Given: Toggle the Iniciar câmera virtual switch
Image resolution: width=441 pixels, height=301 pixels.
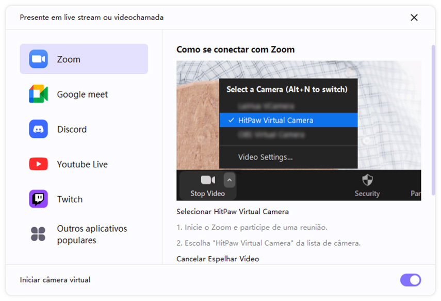Looking at the screenshot, I should click(x=411, y=280).
